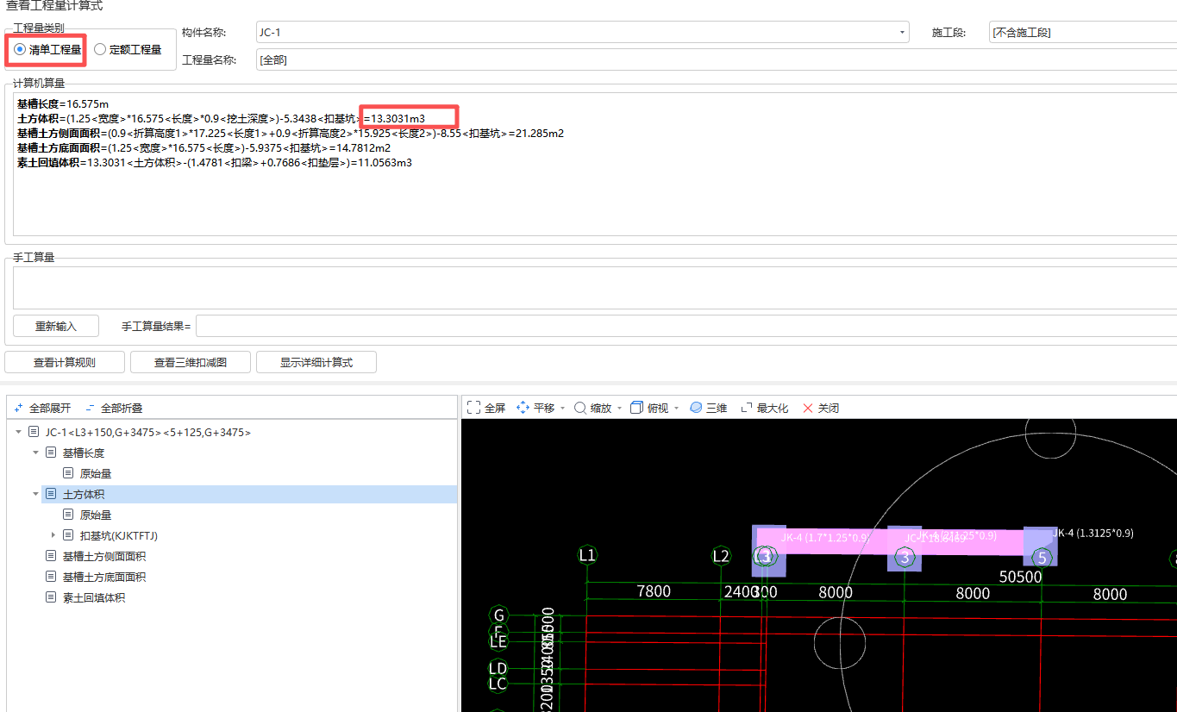This screenshot has height=712, width=1177.
Task: Click the 基槽长度=16.575m formula line
Action: pos(63,103)
